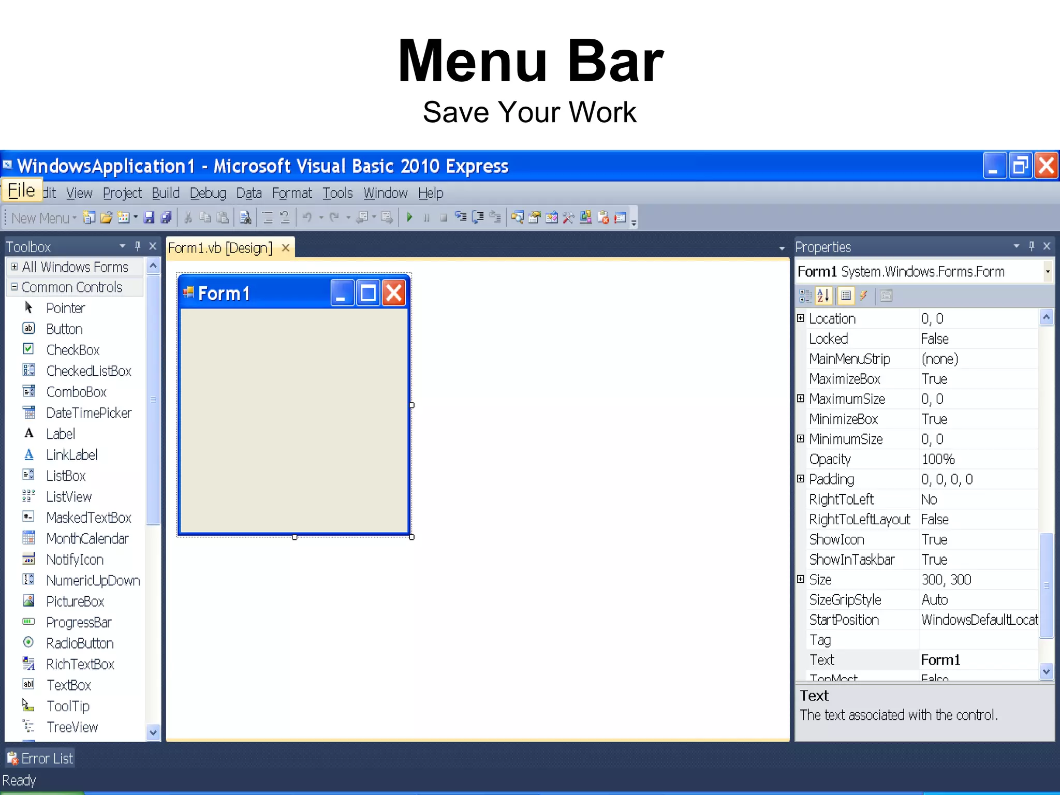Show properties in Categorized view
Viewport: 1060px width, 795px height.
tap(806, 296)
